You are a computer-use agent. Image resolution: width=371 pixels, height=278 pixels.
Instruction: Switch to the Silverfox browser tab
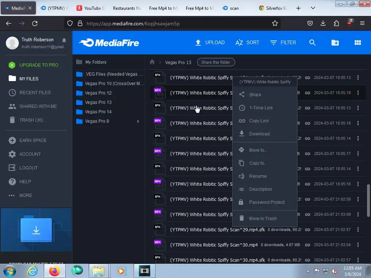[x=273, y=8]
